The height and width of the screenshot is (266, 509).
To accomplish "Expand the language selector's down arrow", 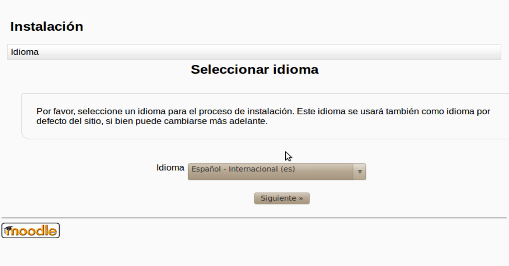I will click(x=360, y=171).
